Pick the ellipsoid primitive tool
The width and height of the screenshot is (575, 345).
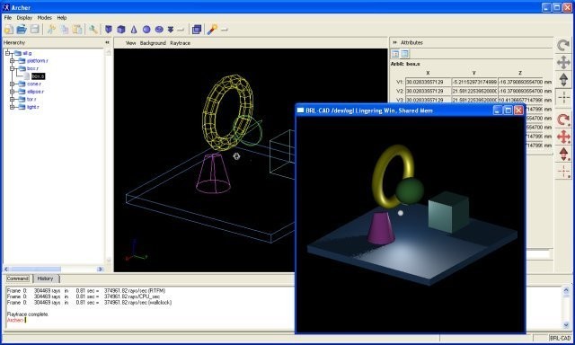point(159,30)
